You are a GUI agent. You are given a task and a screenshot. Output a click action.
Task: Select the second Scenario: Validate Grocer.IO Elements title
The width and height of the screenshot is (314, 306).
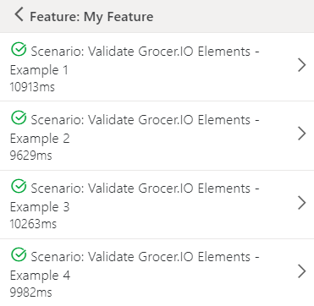click(145, 120)
